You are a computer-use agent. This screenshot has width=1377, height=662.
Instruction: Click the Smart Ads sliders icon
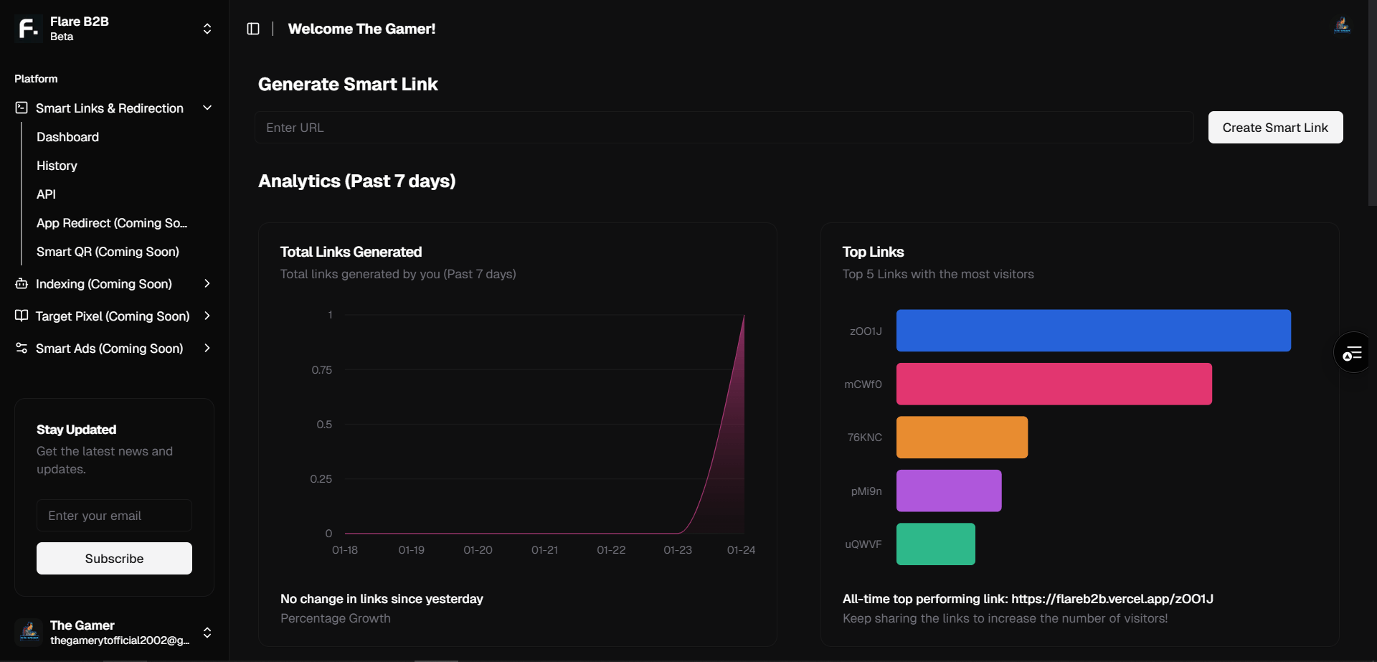coord(22,348)
